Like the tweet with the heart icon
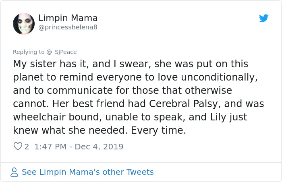This screenshot has height=182, width=282. (x=18, y=147)
